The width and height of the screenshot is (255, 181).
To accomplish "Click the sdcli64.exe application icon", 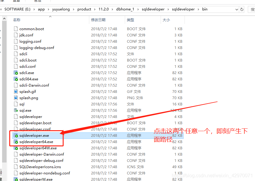I will [16, 79].
